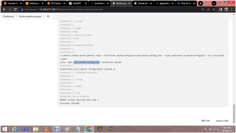Image resolution: width=236 pixels, height=133 pixels.
Task: Reload the Jenkins console page
Action: pos(15,10)
